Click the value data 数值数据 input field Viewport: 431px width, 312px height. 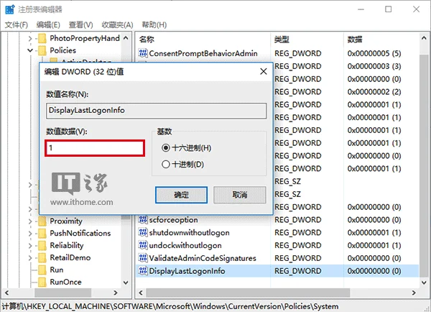coord(95,148)
